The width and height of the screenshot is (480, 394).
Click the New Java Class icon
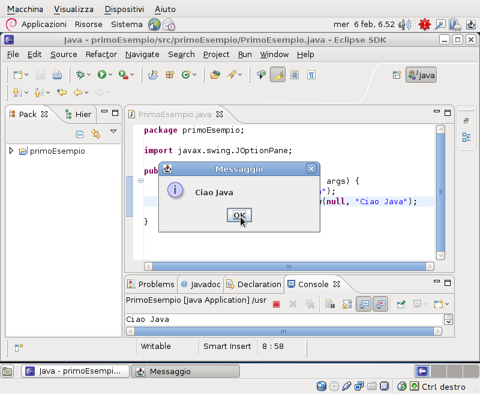(186, 74)
